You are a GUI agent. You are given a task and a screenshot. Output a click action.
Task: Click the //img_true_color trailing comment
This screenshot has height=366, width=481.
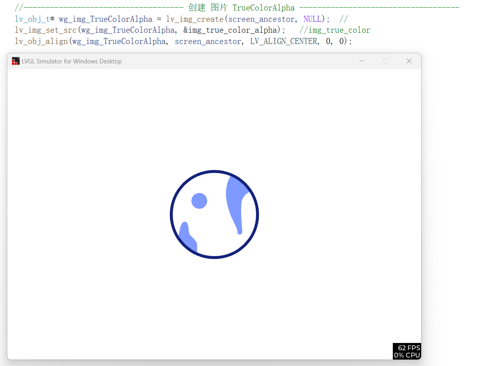pyautogui.click(x=335, y=30)
